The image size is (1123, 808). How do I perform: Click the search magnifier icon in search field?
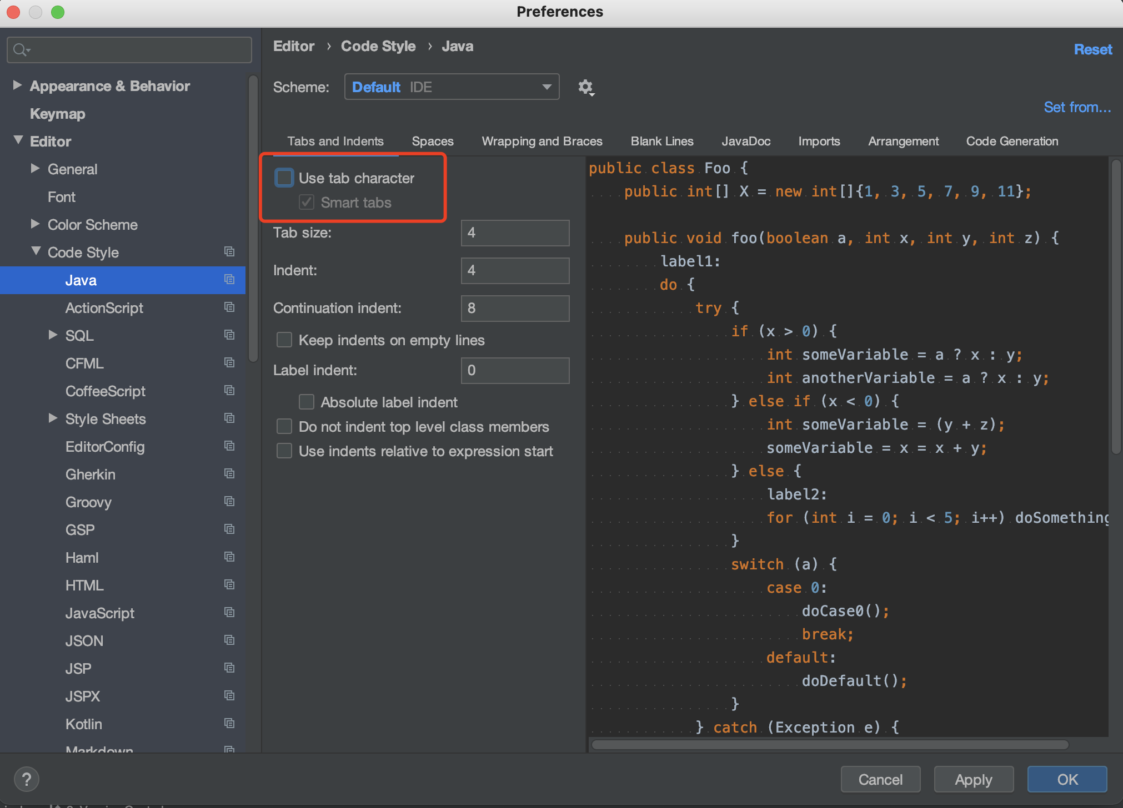tap(21, 50)
